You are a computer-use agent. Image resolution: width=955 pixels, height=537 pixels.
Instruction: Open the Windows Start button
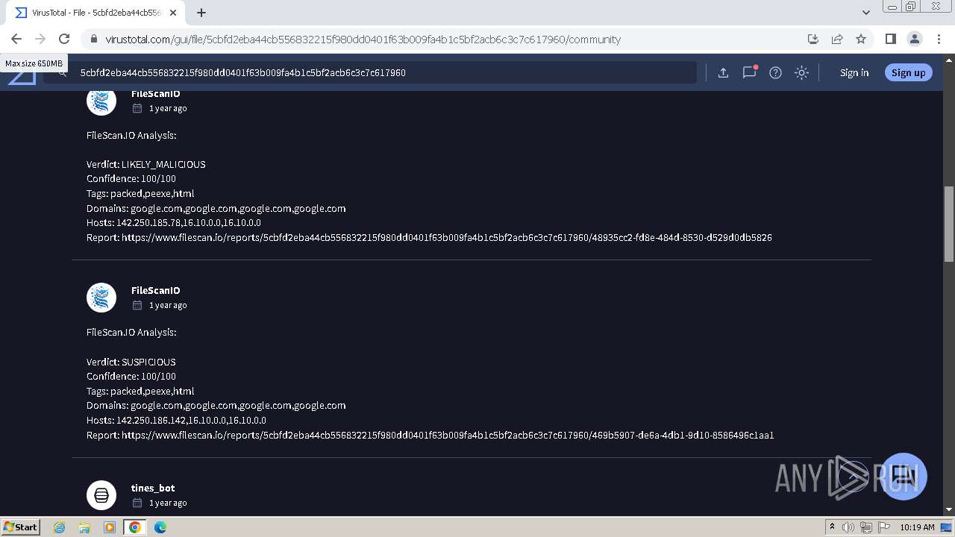pyautogui.click(x=21, y=527)
